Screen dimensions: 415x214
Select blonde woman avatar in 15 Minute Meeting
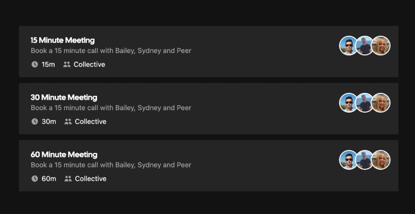click(x=381, y=46)
